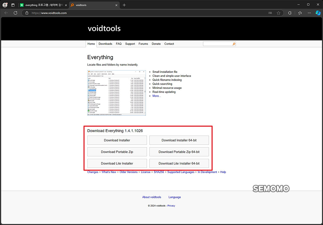Open the Changes link
This screenshot has width=323, height=225.
click(93, 172)
